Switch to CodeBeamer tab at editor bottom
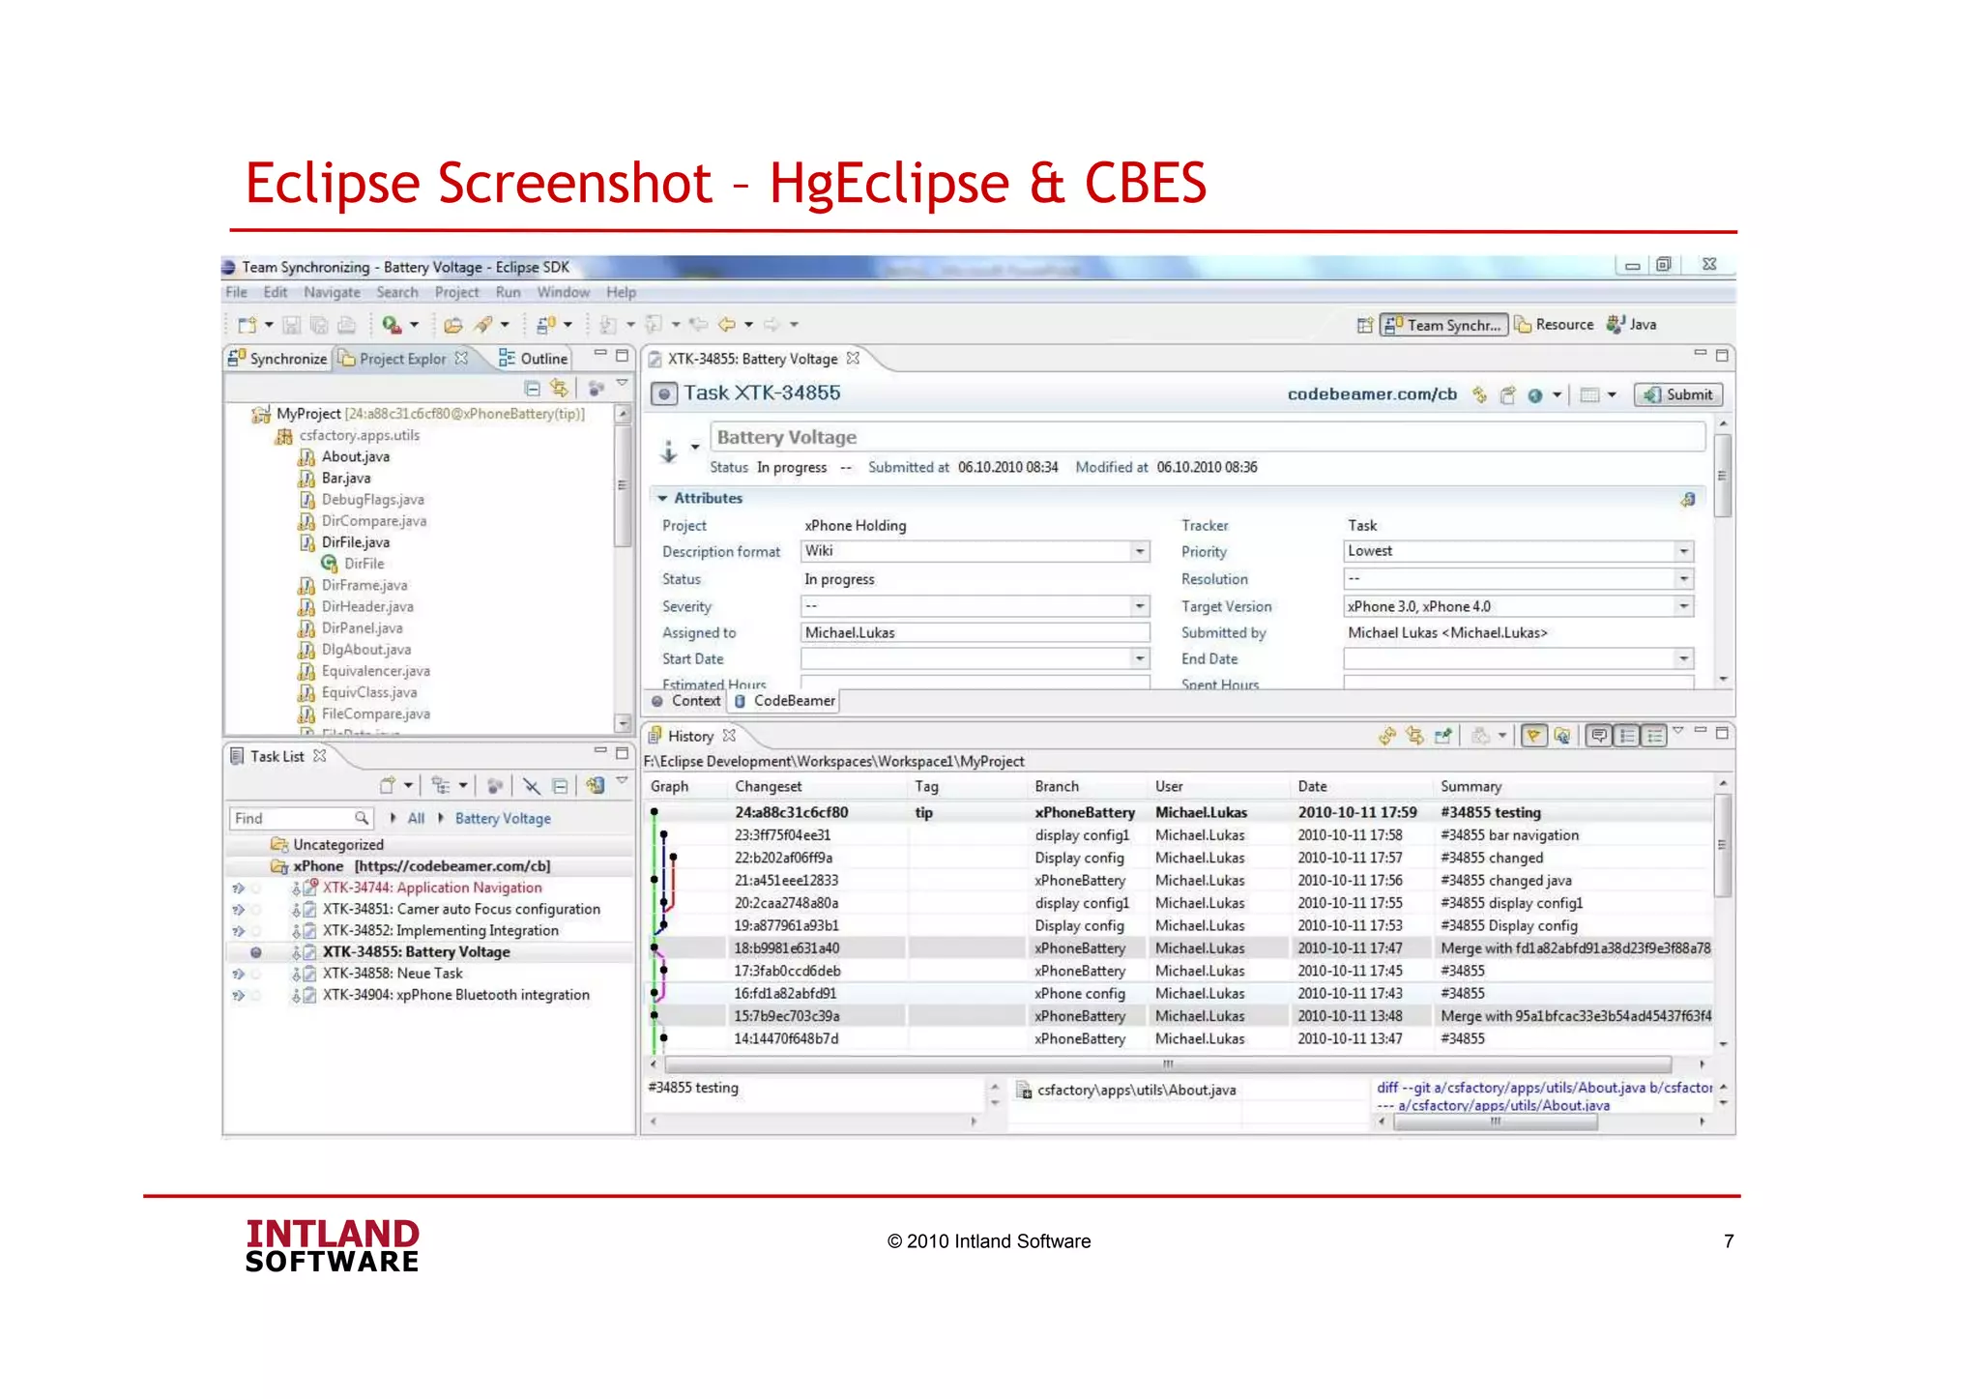The height and width of the screenshot is (1399, 1980). click(785, 701)
